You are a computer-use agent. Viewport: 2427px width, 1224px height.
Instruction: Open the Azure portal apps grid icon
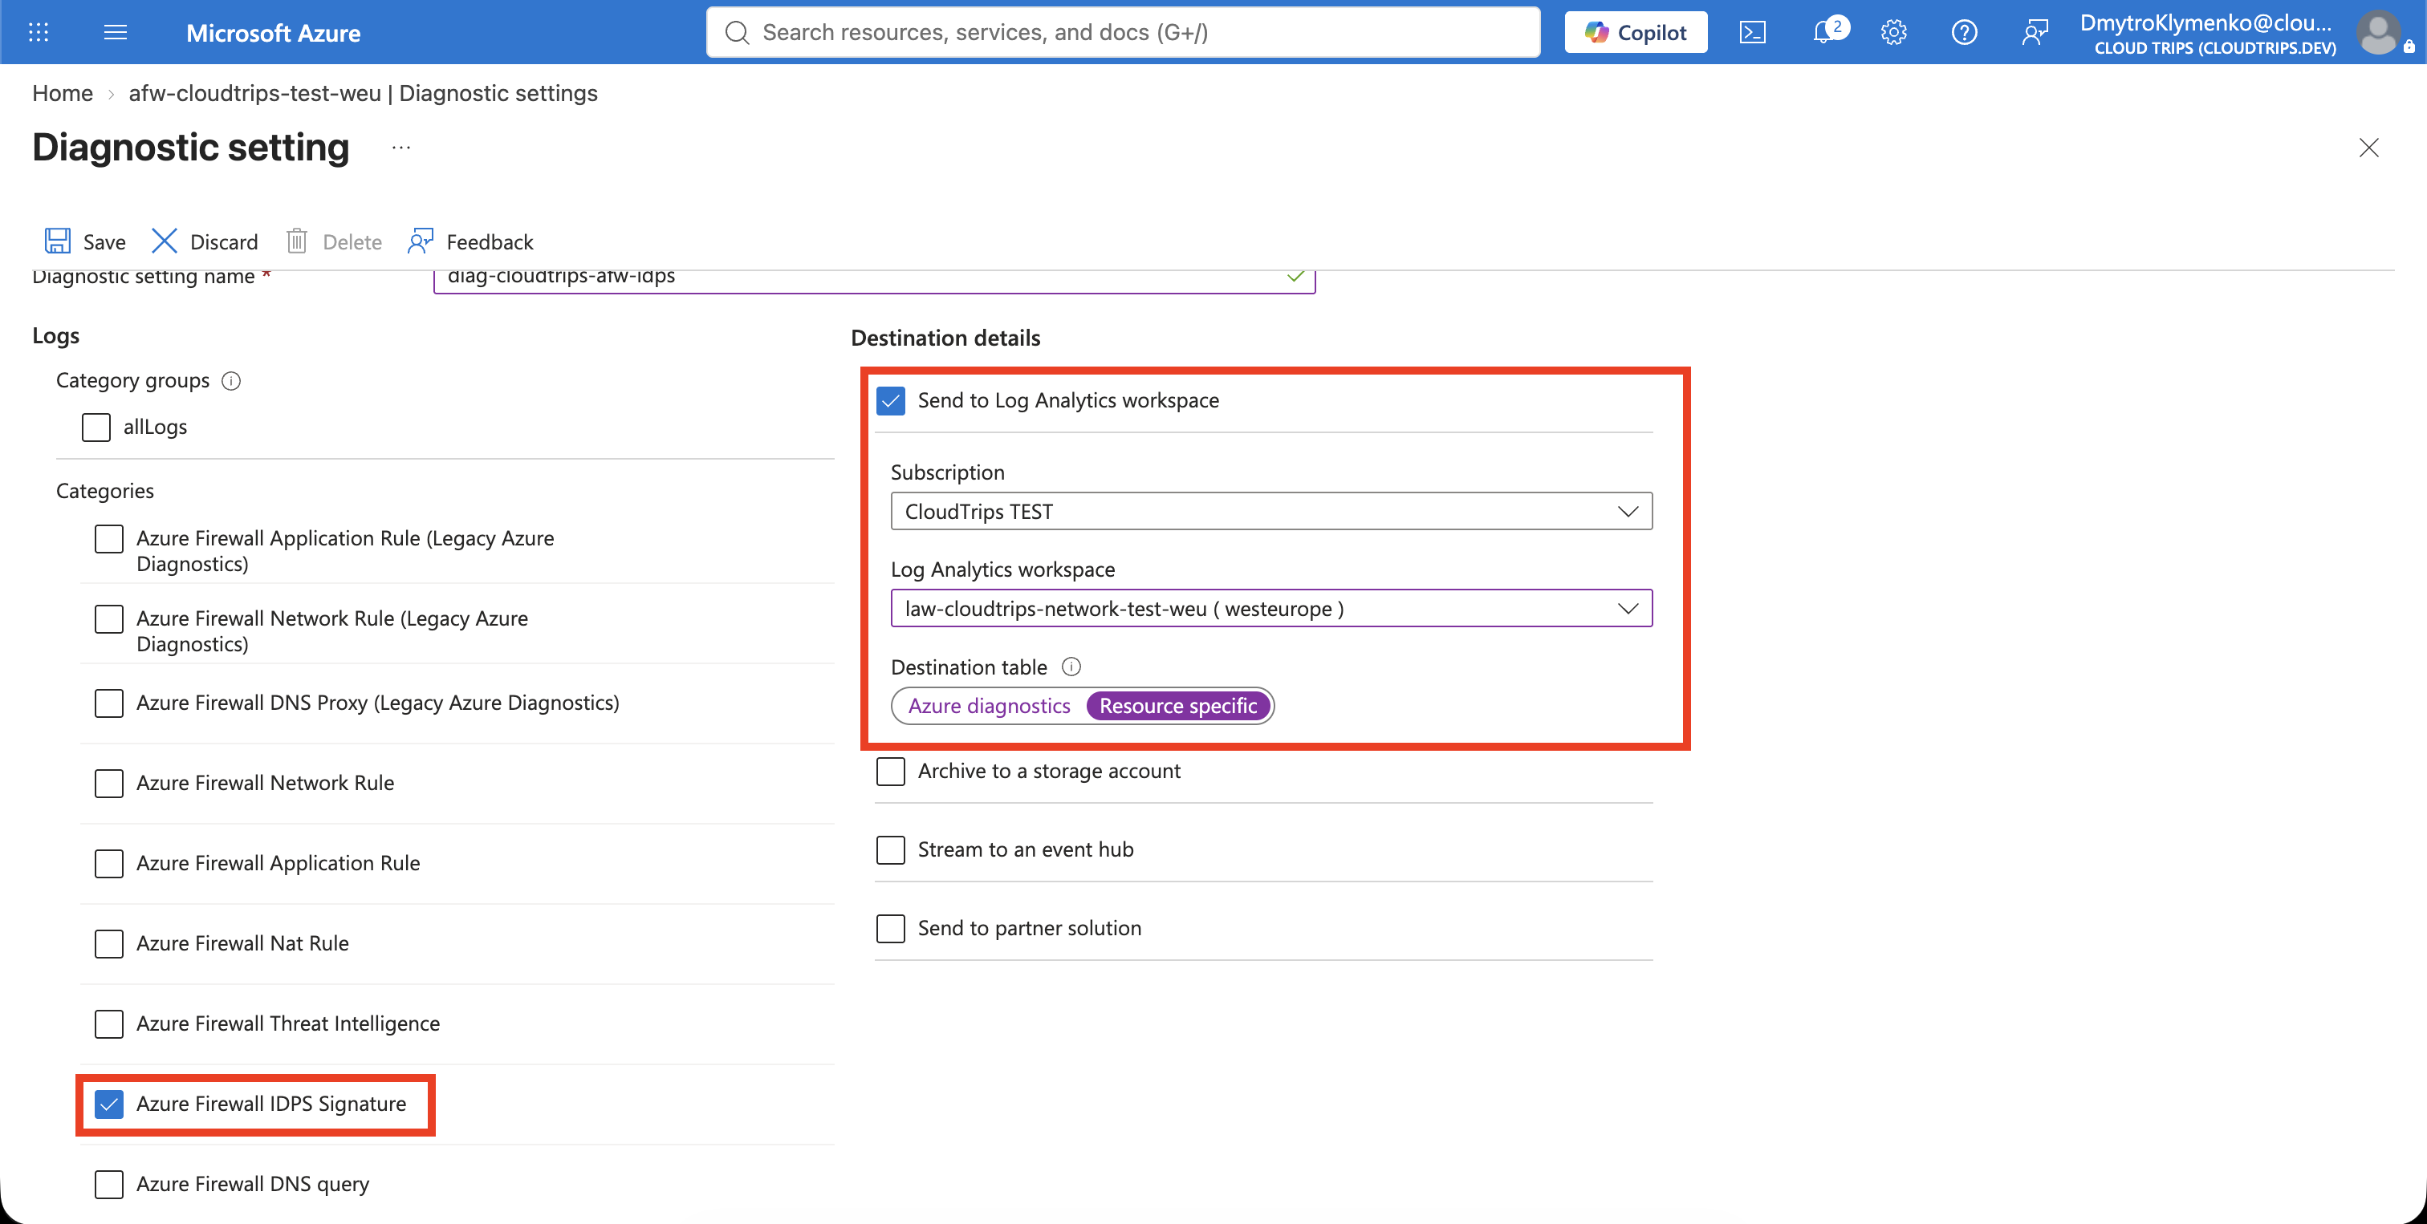coord(39,33)
